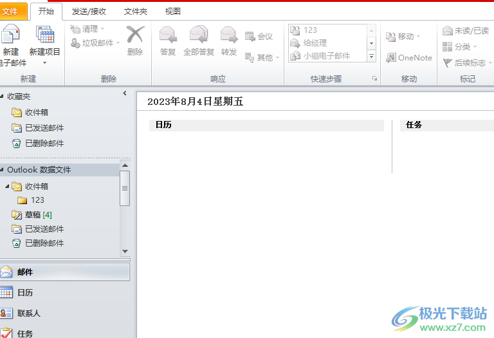Open Clean Up (清理) dropdown arrow

pyautogui.click(x=103, y=29)
